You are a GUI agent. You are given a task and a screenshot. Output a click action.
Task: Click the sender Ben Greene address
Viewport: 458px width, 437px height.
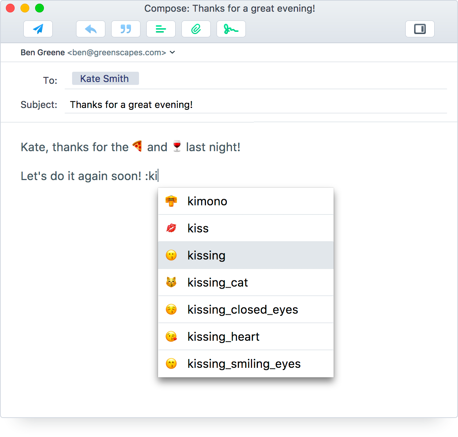click(93, 52)
